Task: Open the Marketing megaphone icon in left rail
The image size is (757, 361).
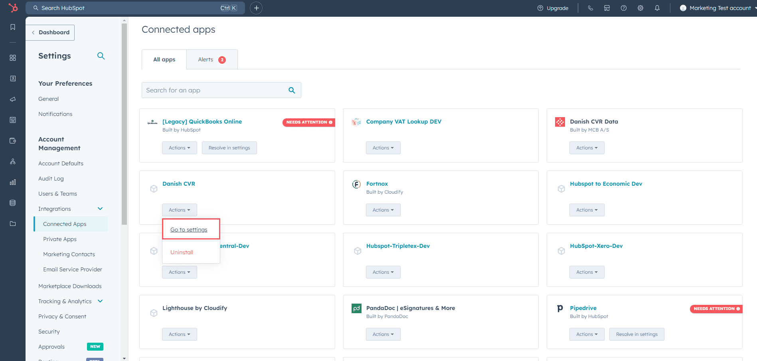Action: 13,99
